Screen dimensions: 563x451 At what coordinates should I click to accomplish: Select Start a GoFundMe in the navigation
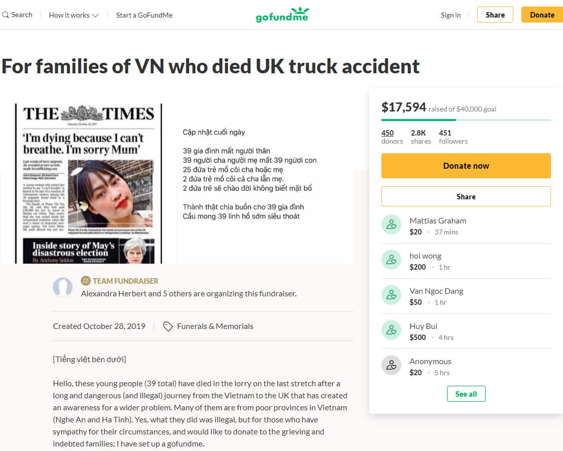(144, 15)
